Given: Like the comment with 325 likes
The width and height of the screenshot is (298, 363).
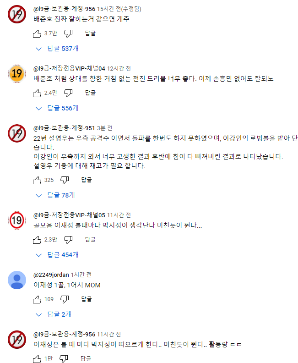Looking at the screenshot, I should [x=37, y=180].
